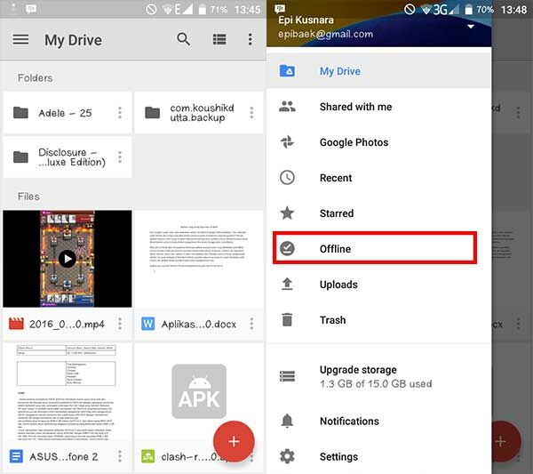The width and height of the screenshot is (533, 474).
Task: Open more options for Disclosure folder
Action: tap(120, 157)
